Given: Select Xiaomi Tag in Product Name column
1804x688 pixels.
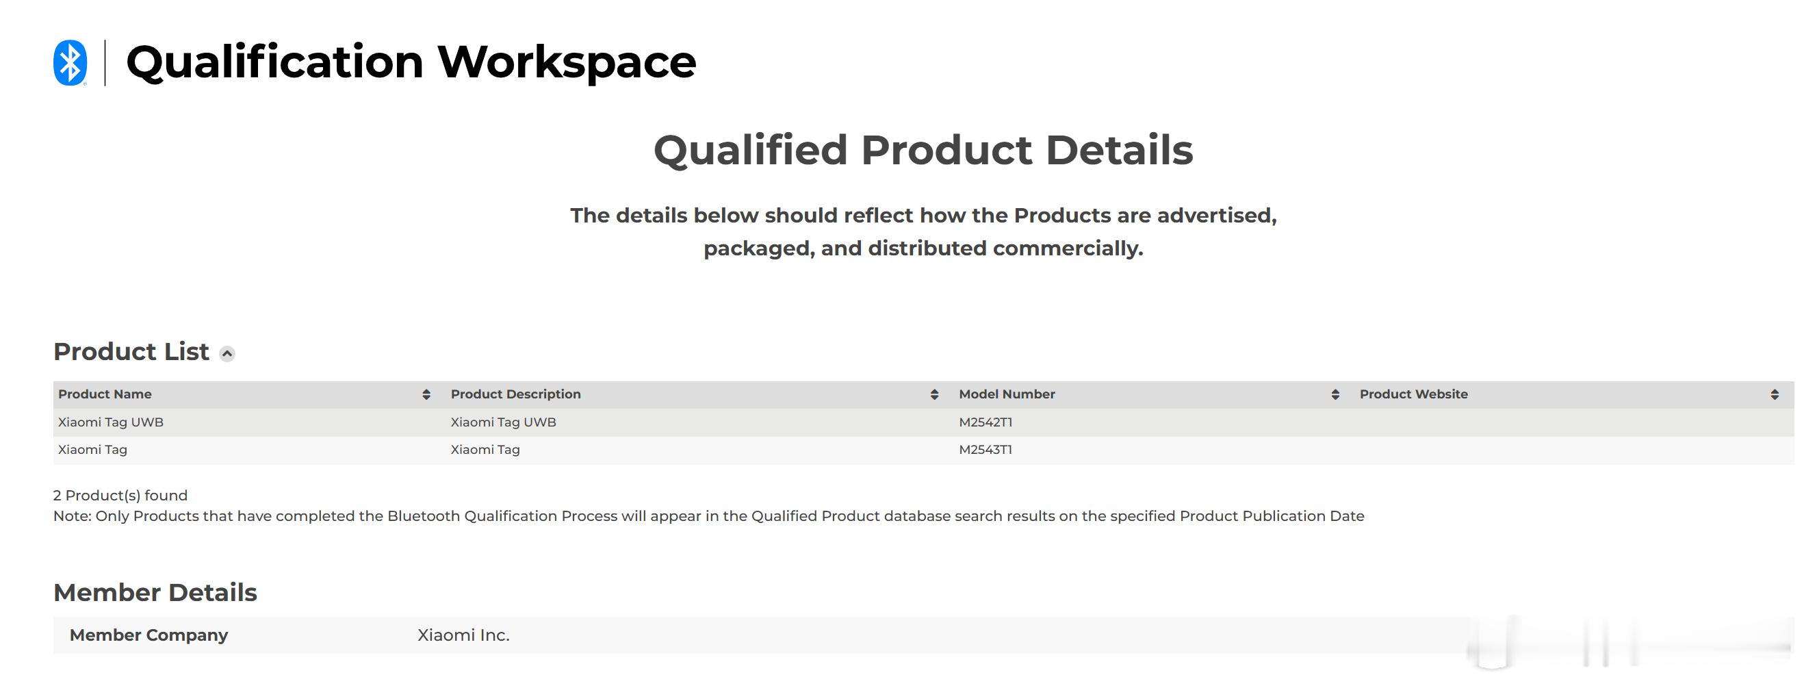Looking at the screenshot, I should pos(92,450).
